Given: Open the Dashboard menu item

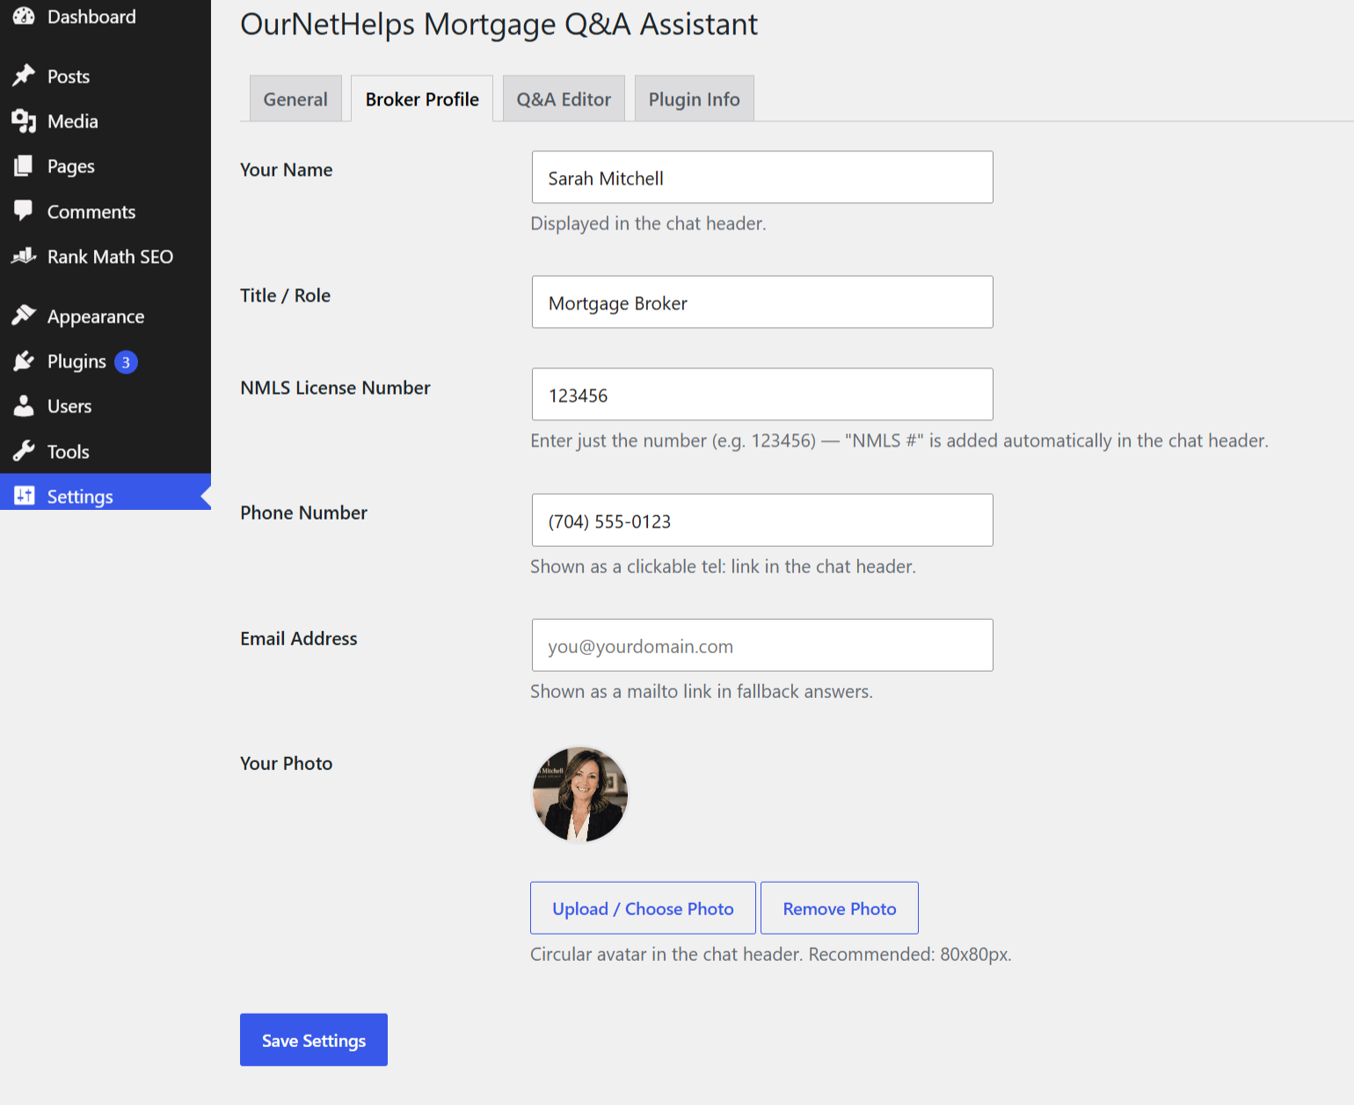Looking at the screenshot, I should 91,17.
